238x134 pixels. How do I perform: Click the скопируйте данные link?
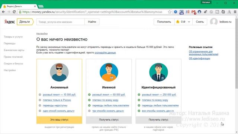coord(105,52)
